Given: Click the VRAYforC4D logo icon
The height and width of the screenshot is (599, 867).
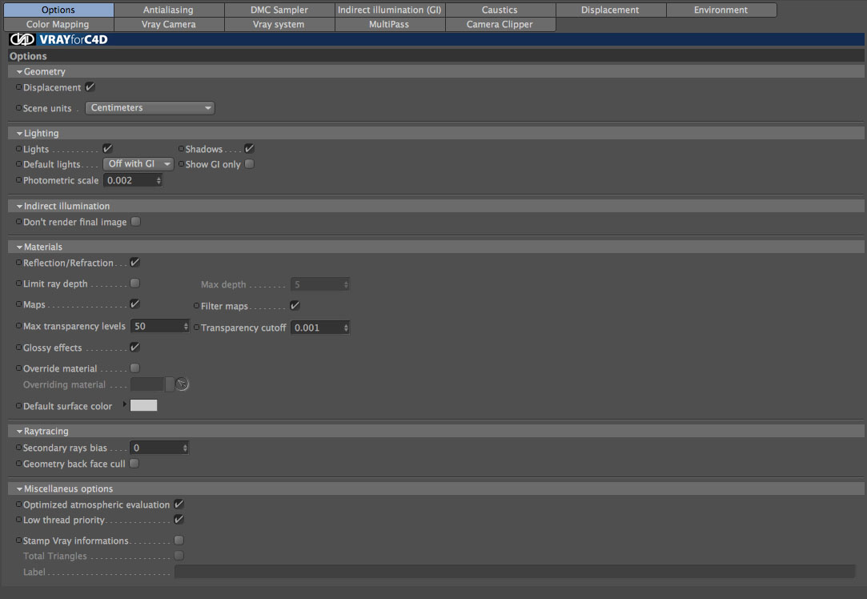Looking at the screenshot, I should coord(22,39).
